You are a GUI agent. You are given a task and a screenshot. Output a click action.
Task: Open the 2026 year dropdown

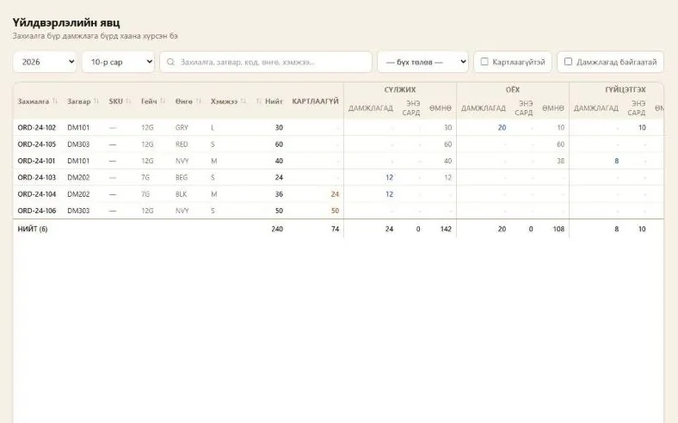pyautogui.click(x=45, y=62)
